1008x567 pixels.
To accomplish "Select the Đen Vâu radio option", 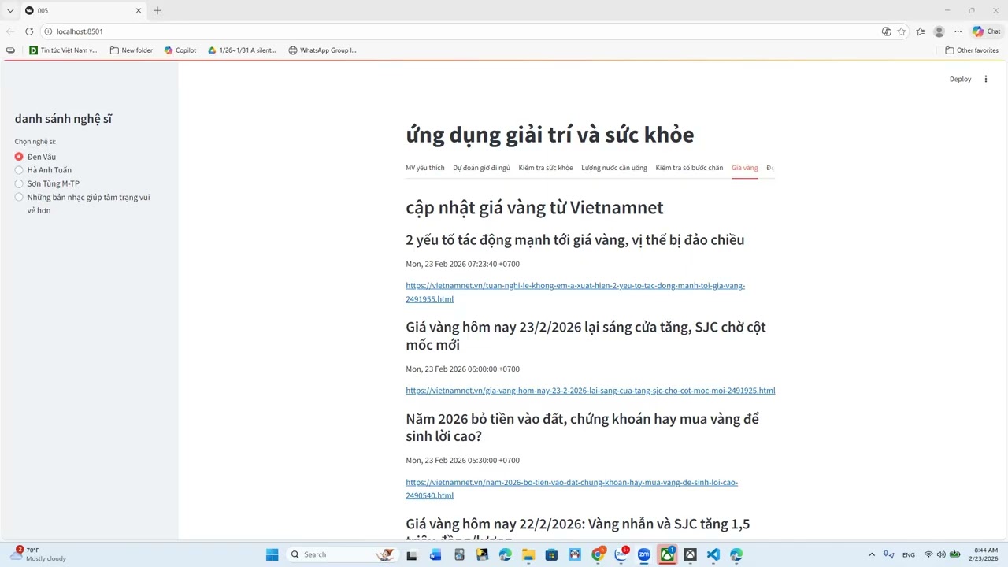I will pyautogui.click(x=19, y=157).
